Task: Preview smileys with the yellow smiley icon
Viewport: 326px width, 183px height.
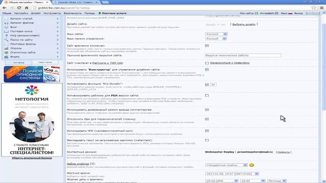Action: (251, 165)
